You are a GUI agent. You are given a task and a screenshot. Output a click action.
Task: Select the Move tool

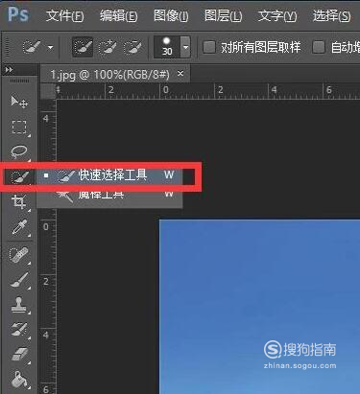19,102
